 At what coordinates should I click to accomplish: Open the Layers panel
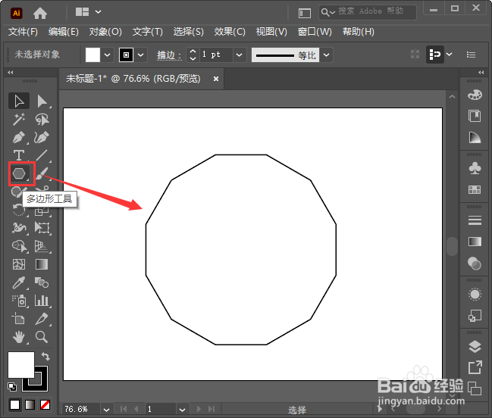(475, 346)
